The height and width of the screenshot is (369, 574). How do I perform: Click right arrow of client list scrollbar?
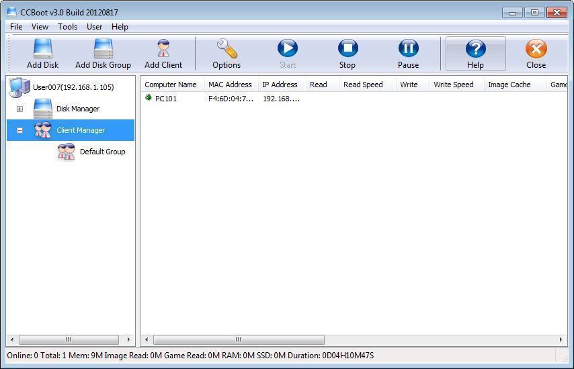pyautogui.click(x=561, y=339)
